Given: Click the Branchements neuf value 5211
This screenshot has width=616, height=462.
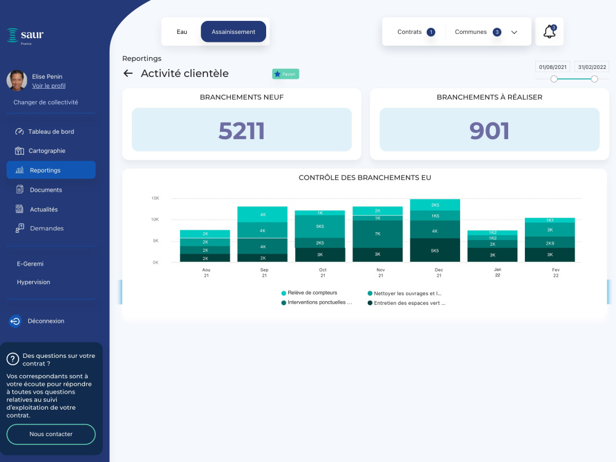Looking at the screenshot, I should click(x=241, y=131).
